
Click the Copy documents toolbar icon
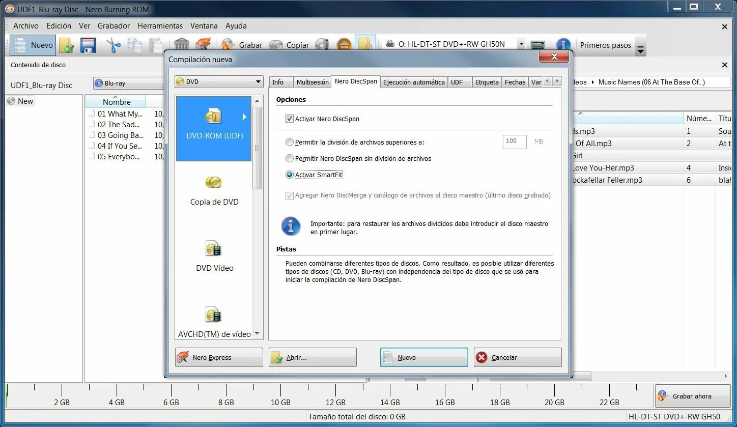134,45
